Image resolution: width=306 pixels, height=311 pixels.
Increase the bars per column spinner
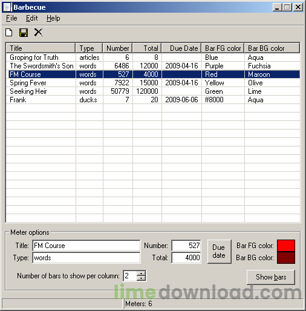coord(141,273)
